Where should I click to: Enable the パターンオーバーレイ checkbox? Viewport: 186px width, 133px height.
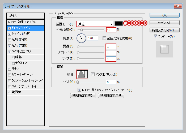tap(10, 87)
